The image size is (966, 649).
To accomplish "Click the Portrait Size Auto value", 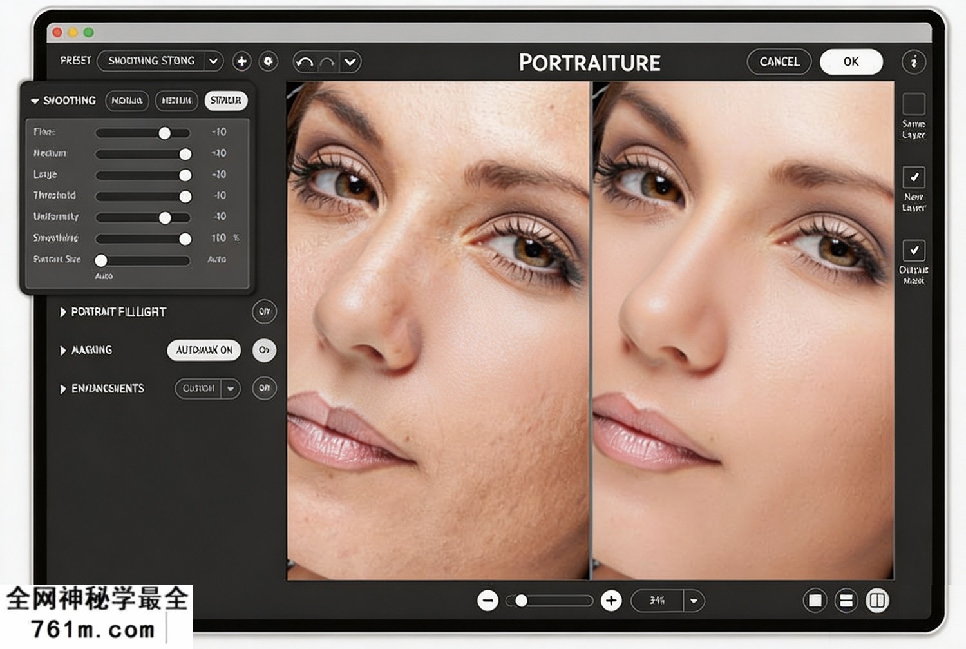I will pyautogui.click(x=217, y=259).
